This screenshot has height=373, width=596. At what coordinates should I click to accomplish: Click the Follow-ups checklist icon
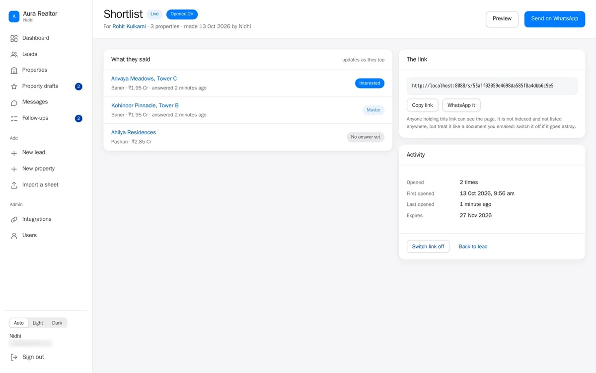(x=14, y=118)
